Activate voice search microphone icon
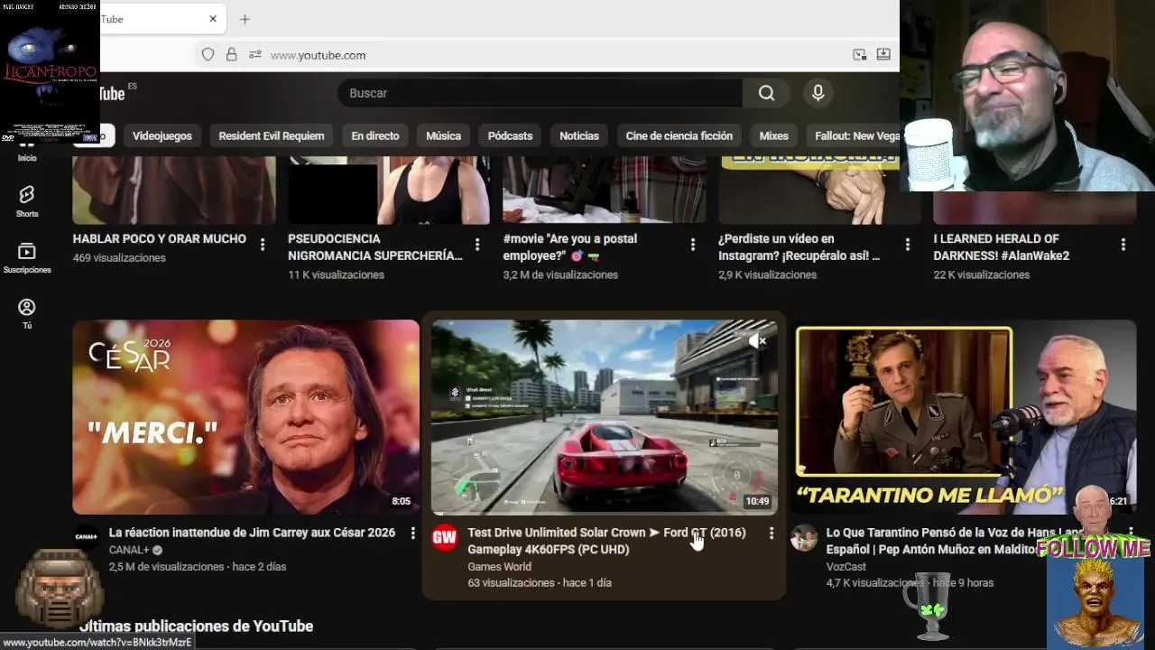This screenshot has height=650, width=1155. click(x=818, y=93)
